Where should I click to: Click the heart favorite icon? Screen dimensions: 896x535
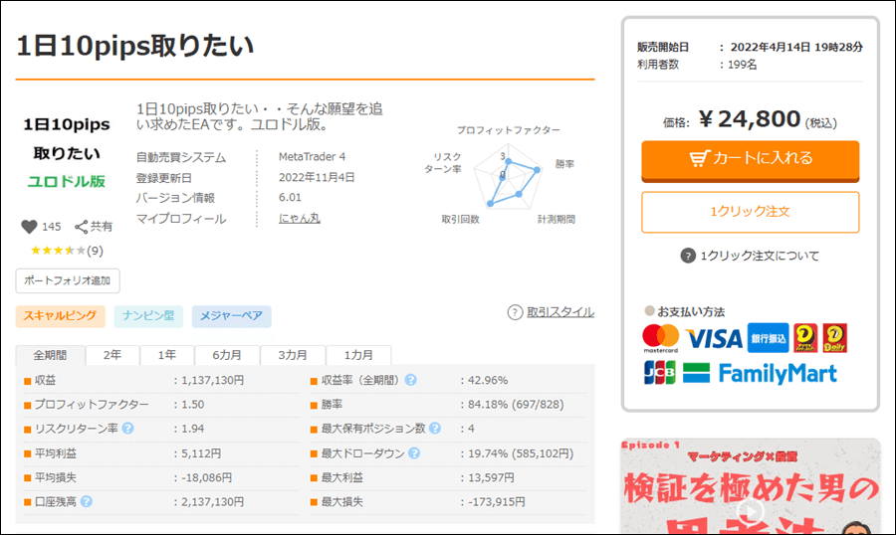(29, 227)
